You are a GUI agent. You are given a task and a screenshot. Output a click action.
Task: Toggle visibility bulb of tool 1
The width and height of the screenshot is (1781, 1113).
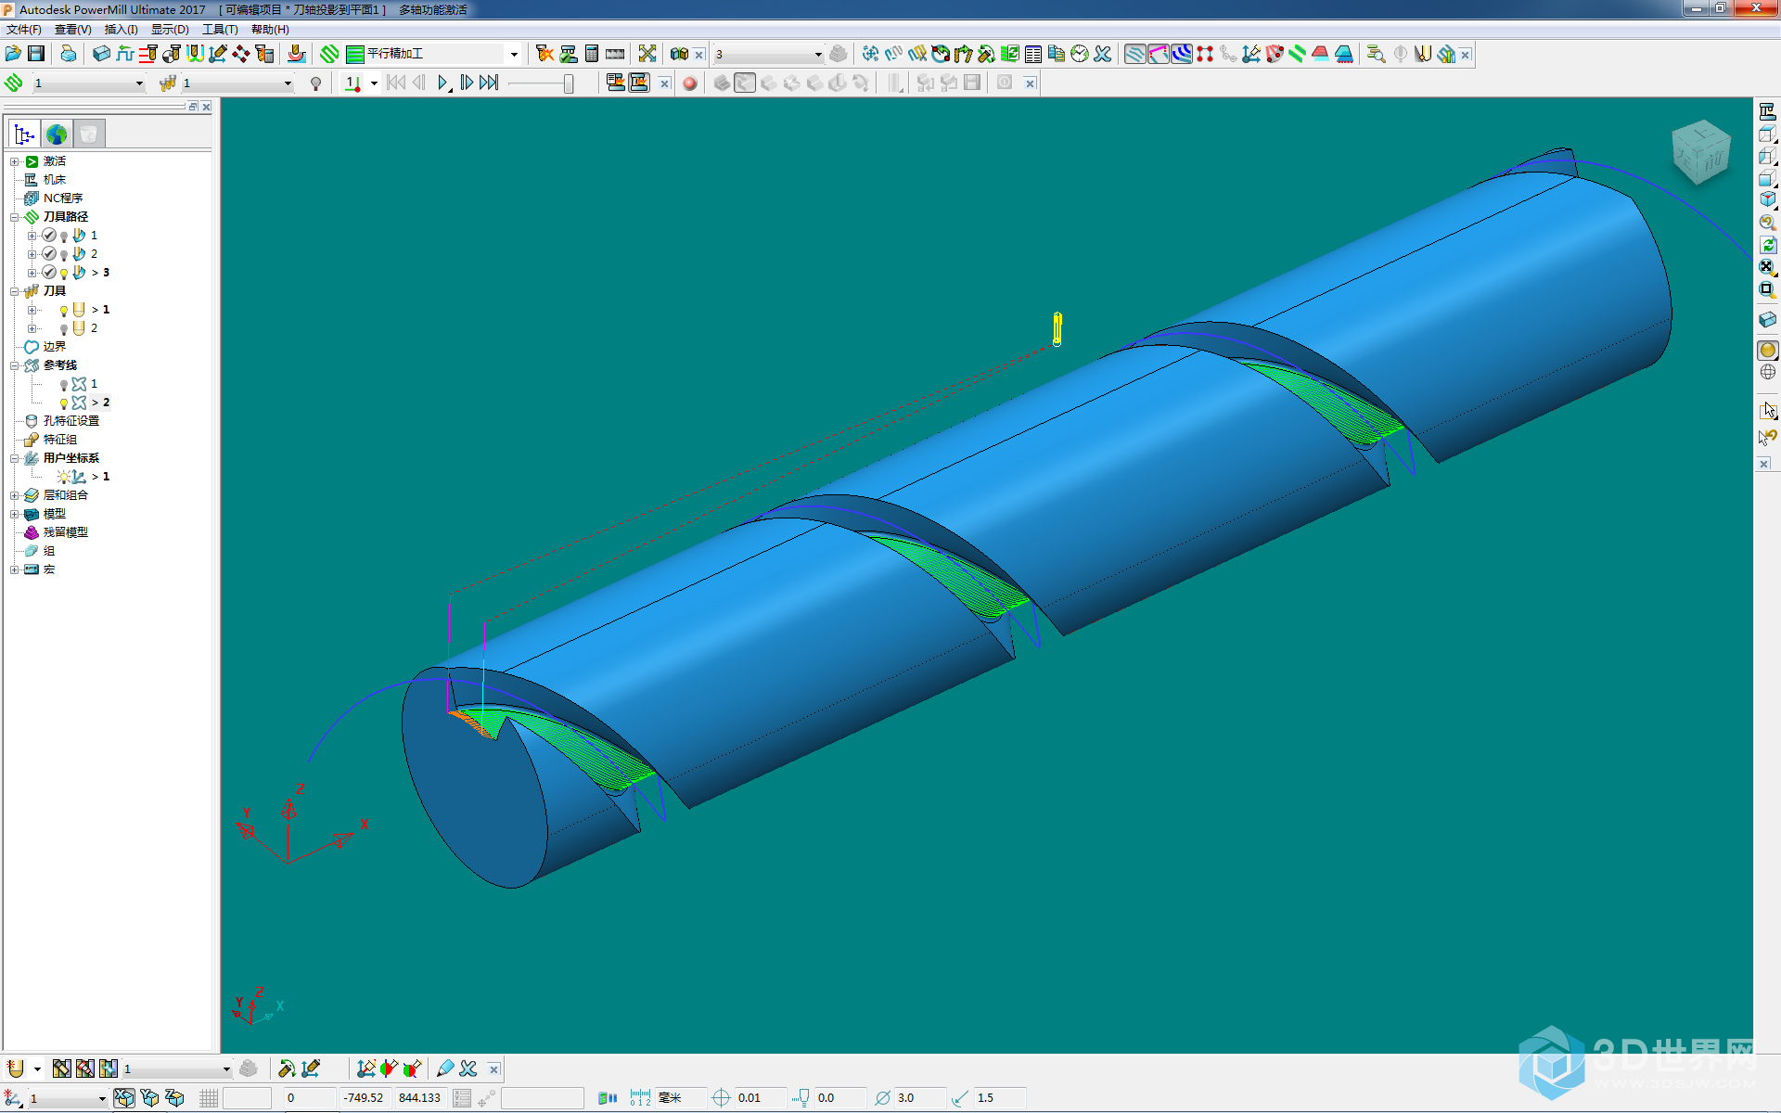coord(64,310)
